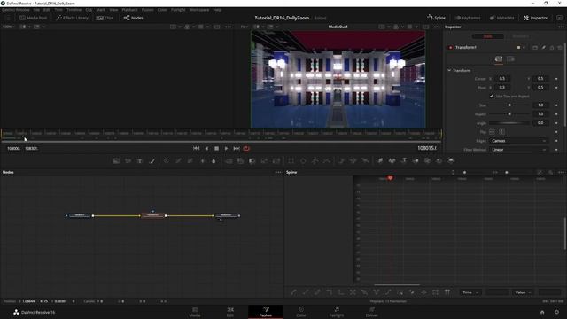This screenshot has height=319, width=567.
Task: Open Inspector panel options (three dots)
Action: click(x=561, y=27)
